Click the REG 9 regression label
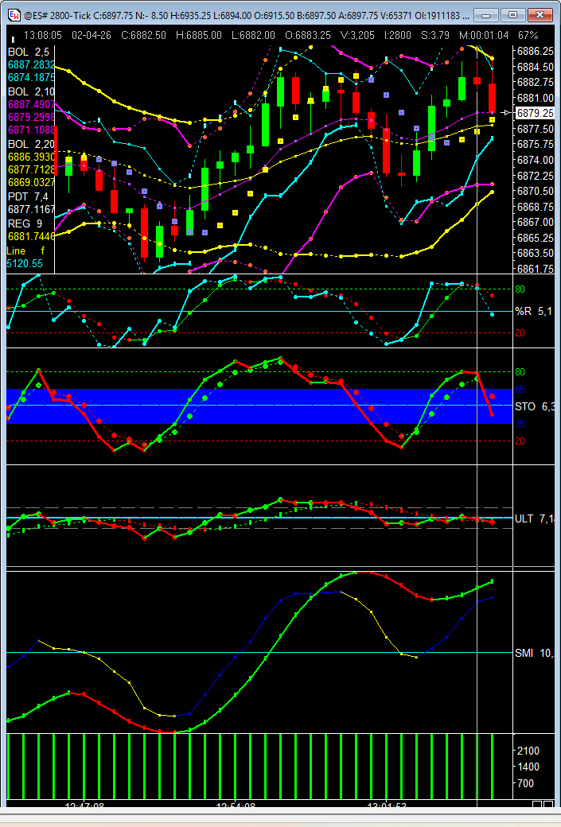Screen dimensions: 561x827 [25, 223]
